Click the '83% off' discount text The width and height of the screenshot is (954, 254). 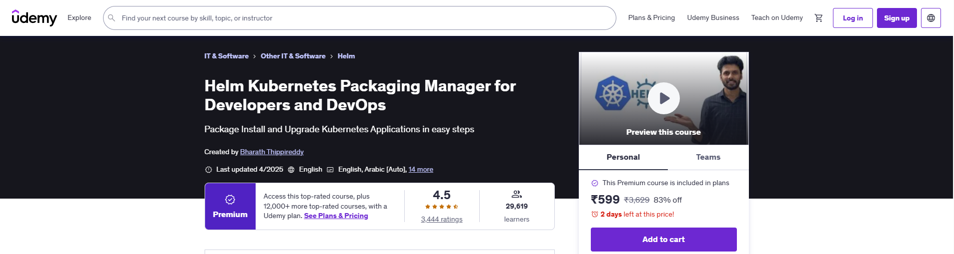point(668,200)
